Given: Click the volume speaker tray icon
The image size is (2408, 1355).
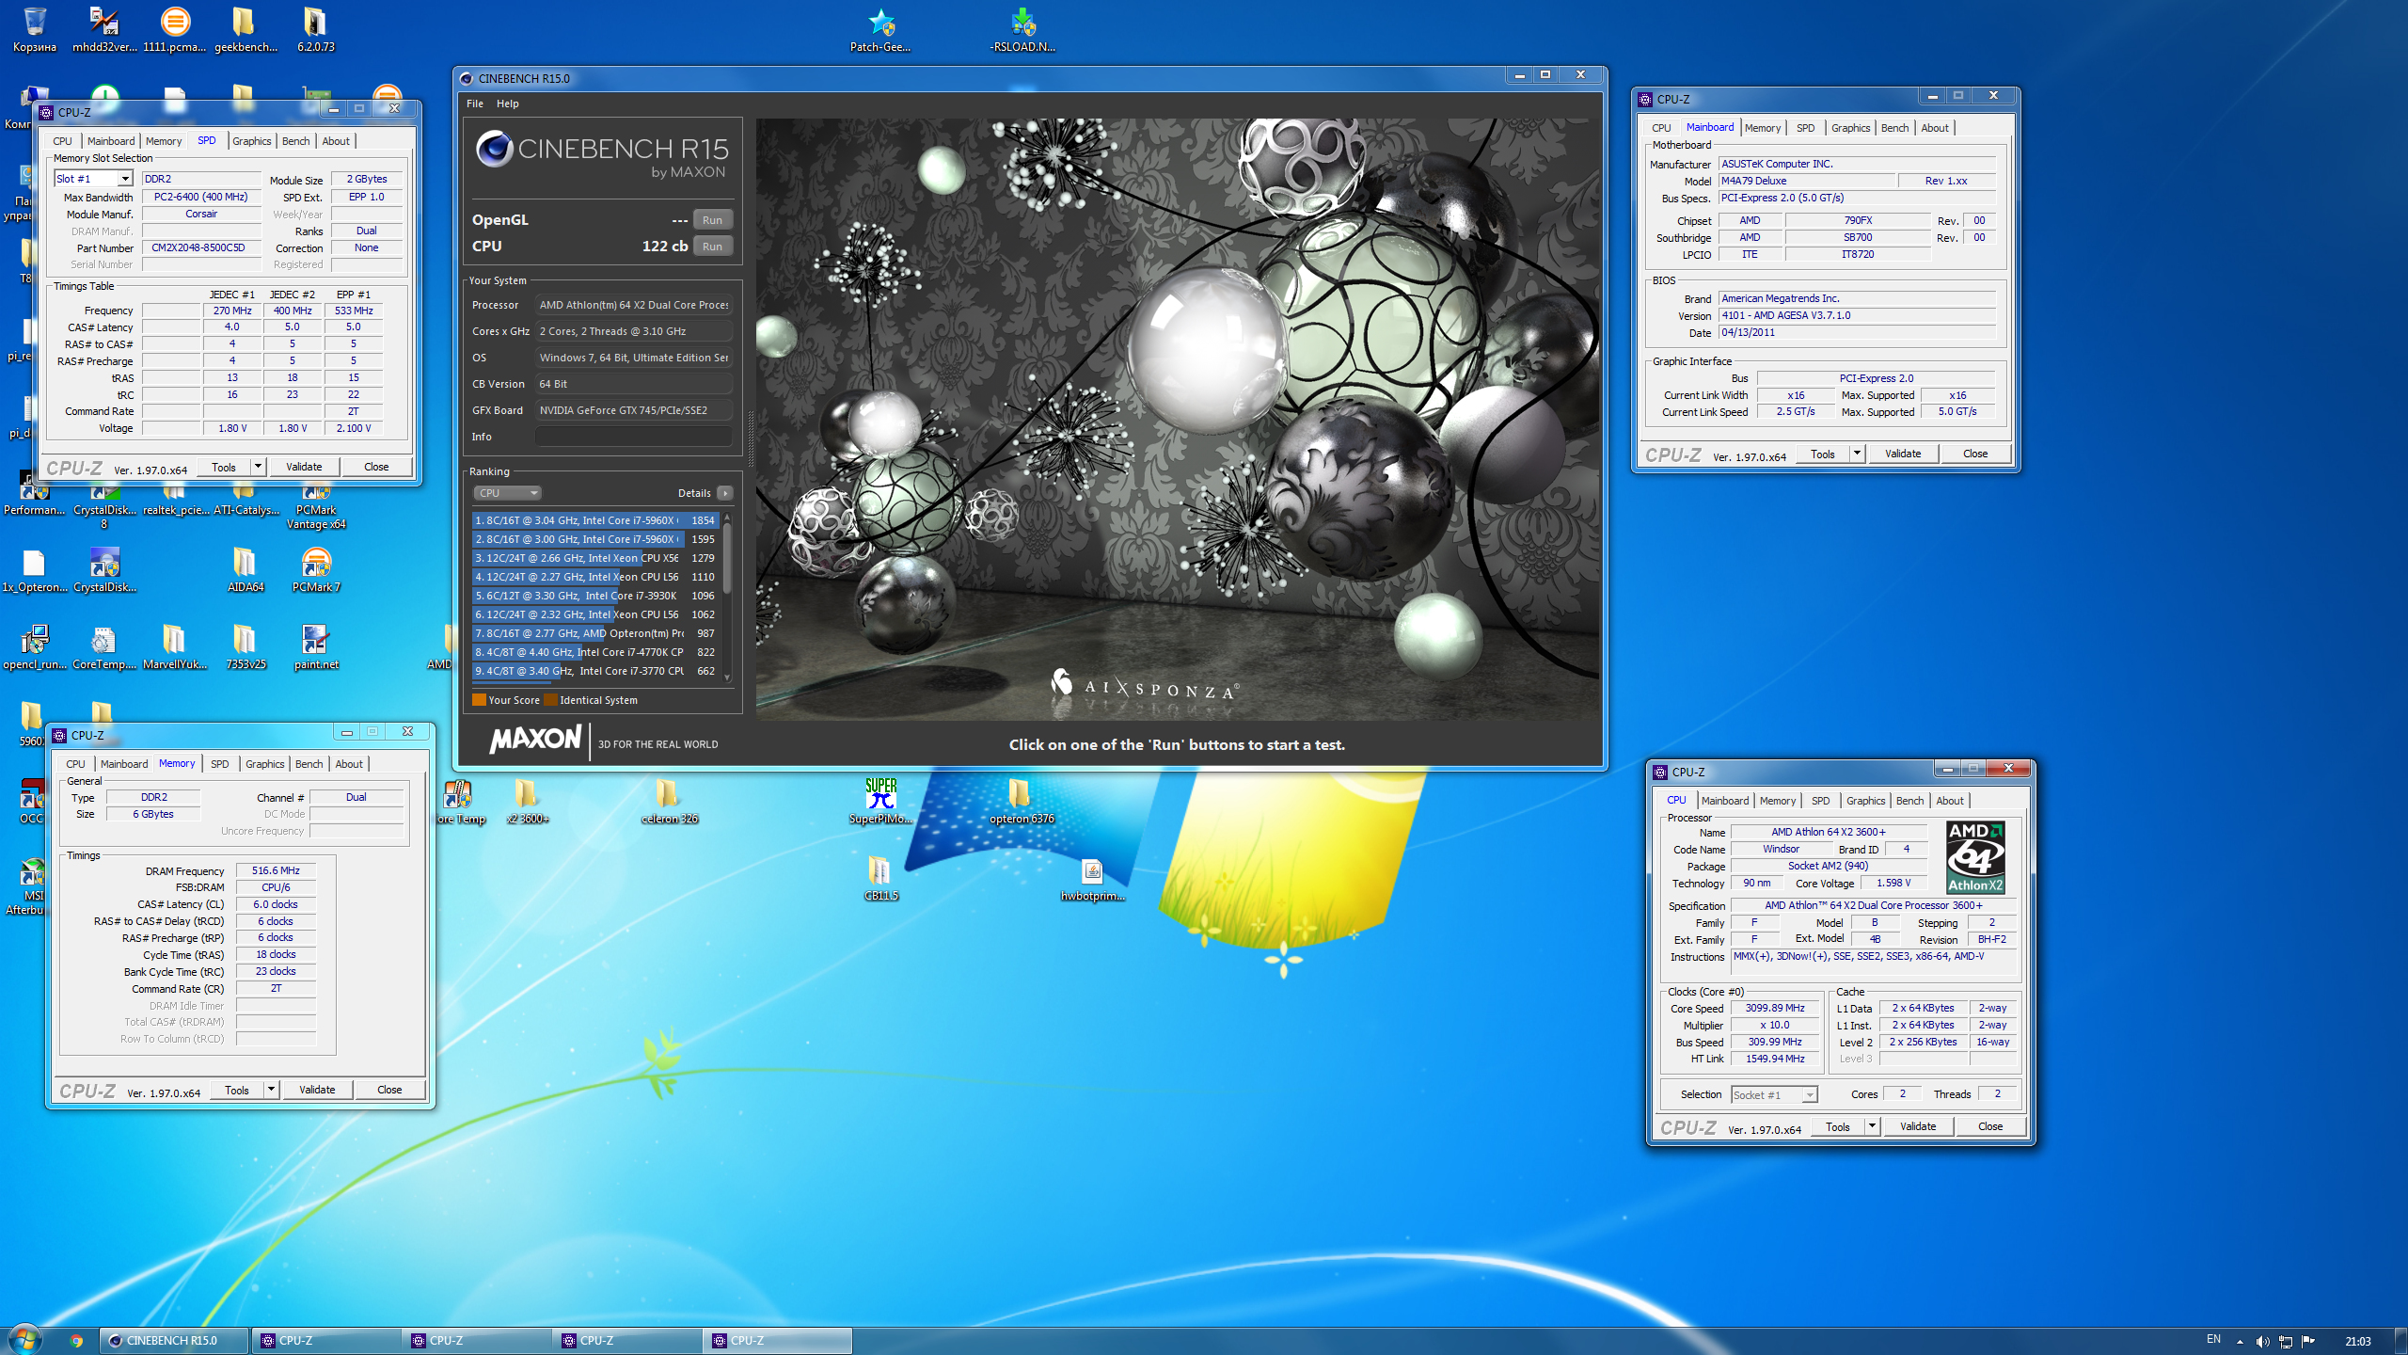Looking at the screenshot, I should pyautogui.click(x=2262, y=1341).
